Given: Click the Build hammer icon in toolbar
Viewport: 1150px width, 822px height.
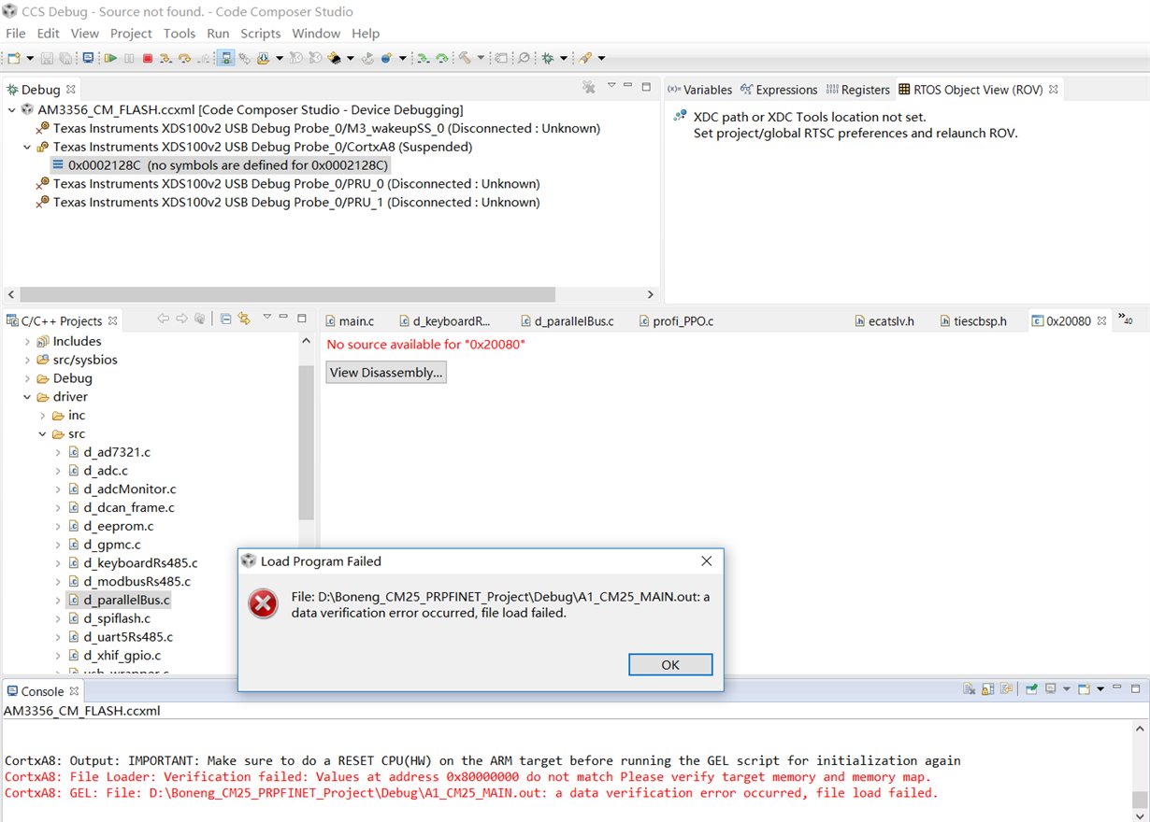Looking at the screenshot, I should 464,58.
